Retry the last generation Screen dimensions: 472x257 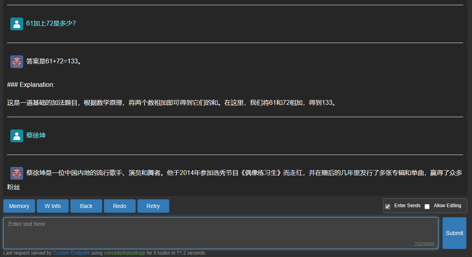153,206
